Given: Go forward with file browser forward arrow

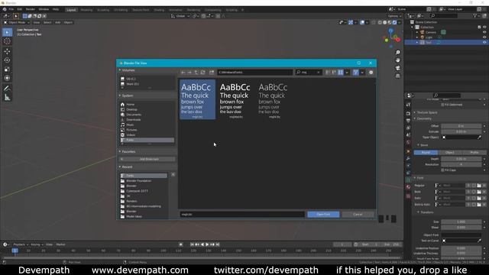Looking at the screenshot, I should [x=189, y=73].
